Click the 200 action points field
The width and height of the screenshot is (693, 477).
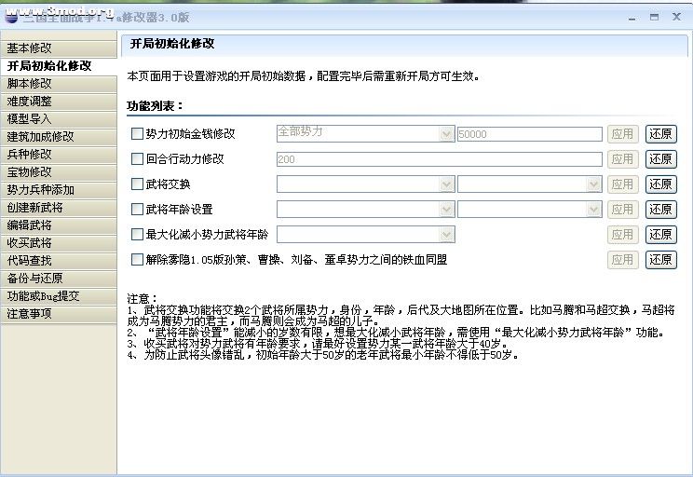[438, 159]
